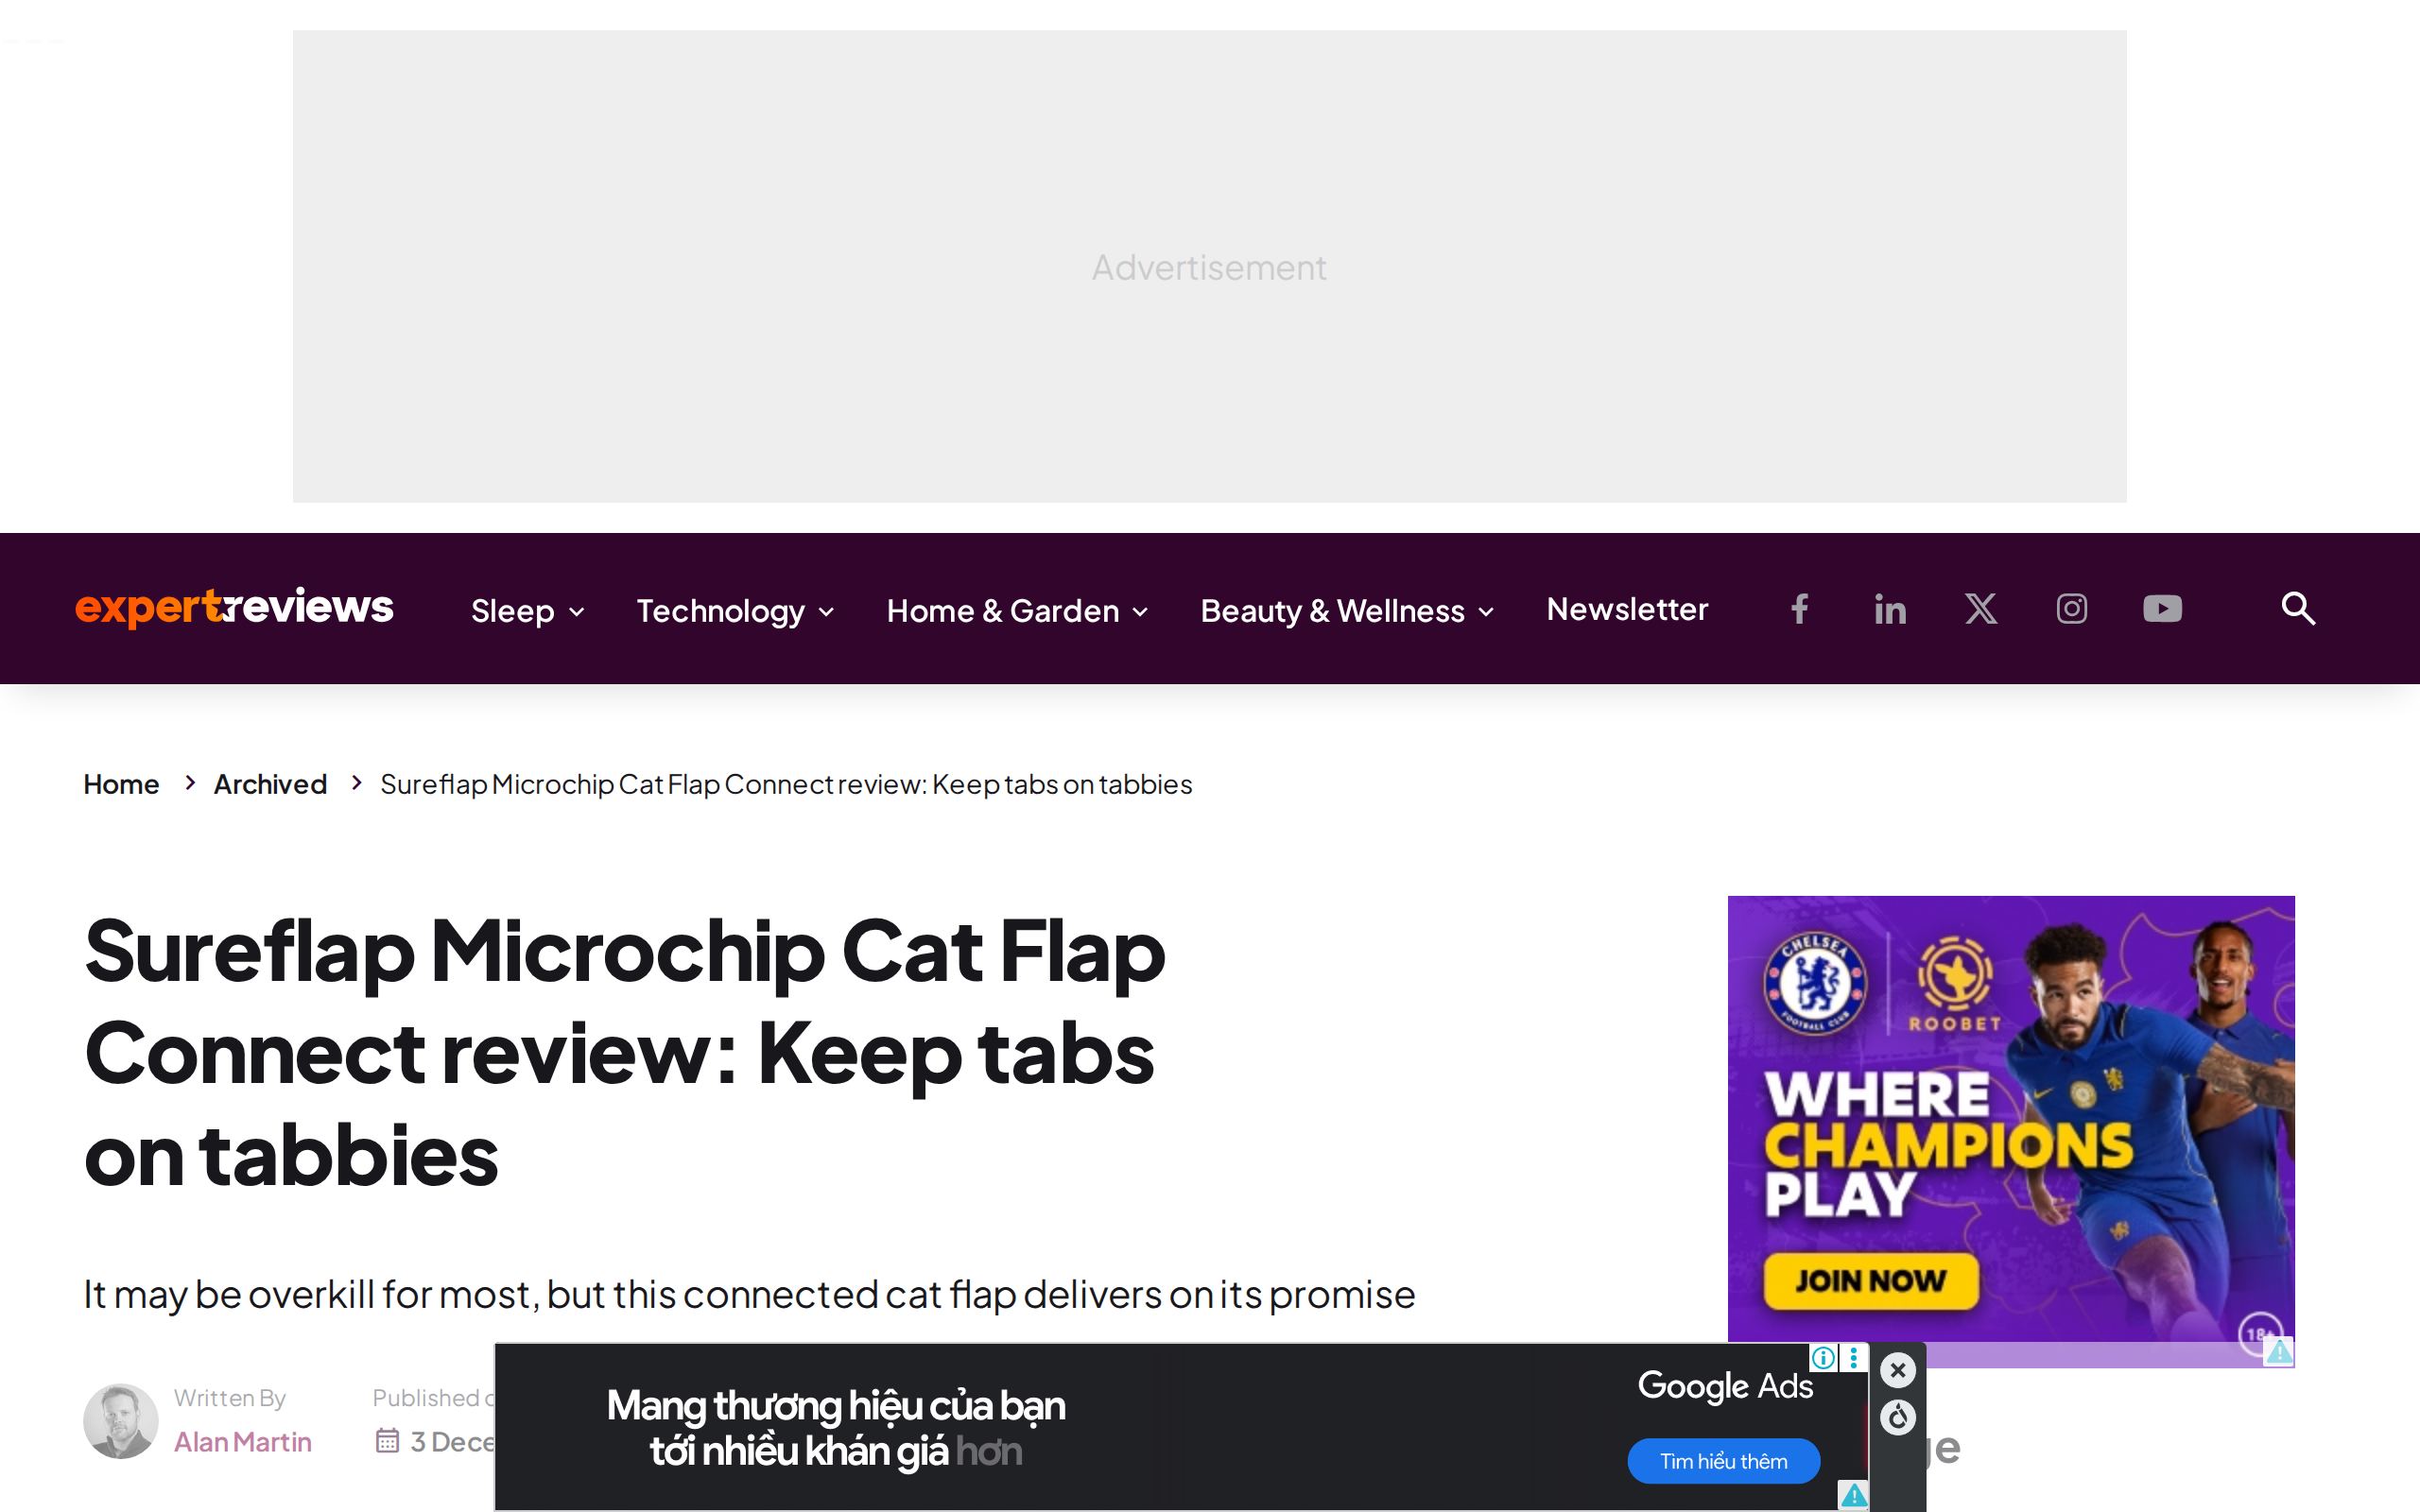Image resolution: width=2420 pixels, height=1512 pixels.
Task: Click 'Mang thương hiệu của bạn' ad text
Action: (x=836, y=1406)
